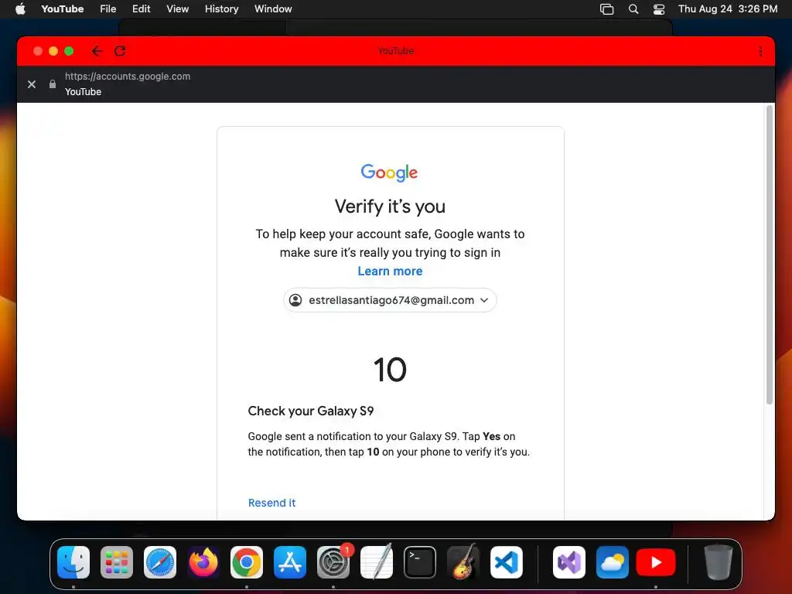
Task: Open the Weather app from the Dock
Action: pyautogui.click(x=613, y=562)
